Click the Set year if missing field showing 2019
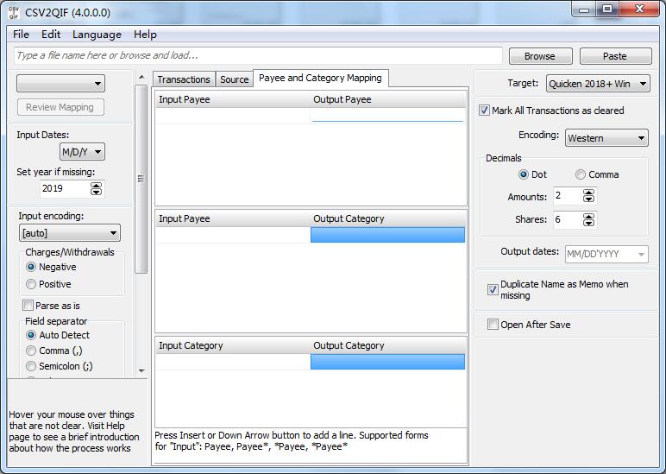Viewport: 666px width, 474px height. tap(65, 189)
